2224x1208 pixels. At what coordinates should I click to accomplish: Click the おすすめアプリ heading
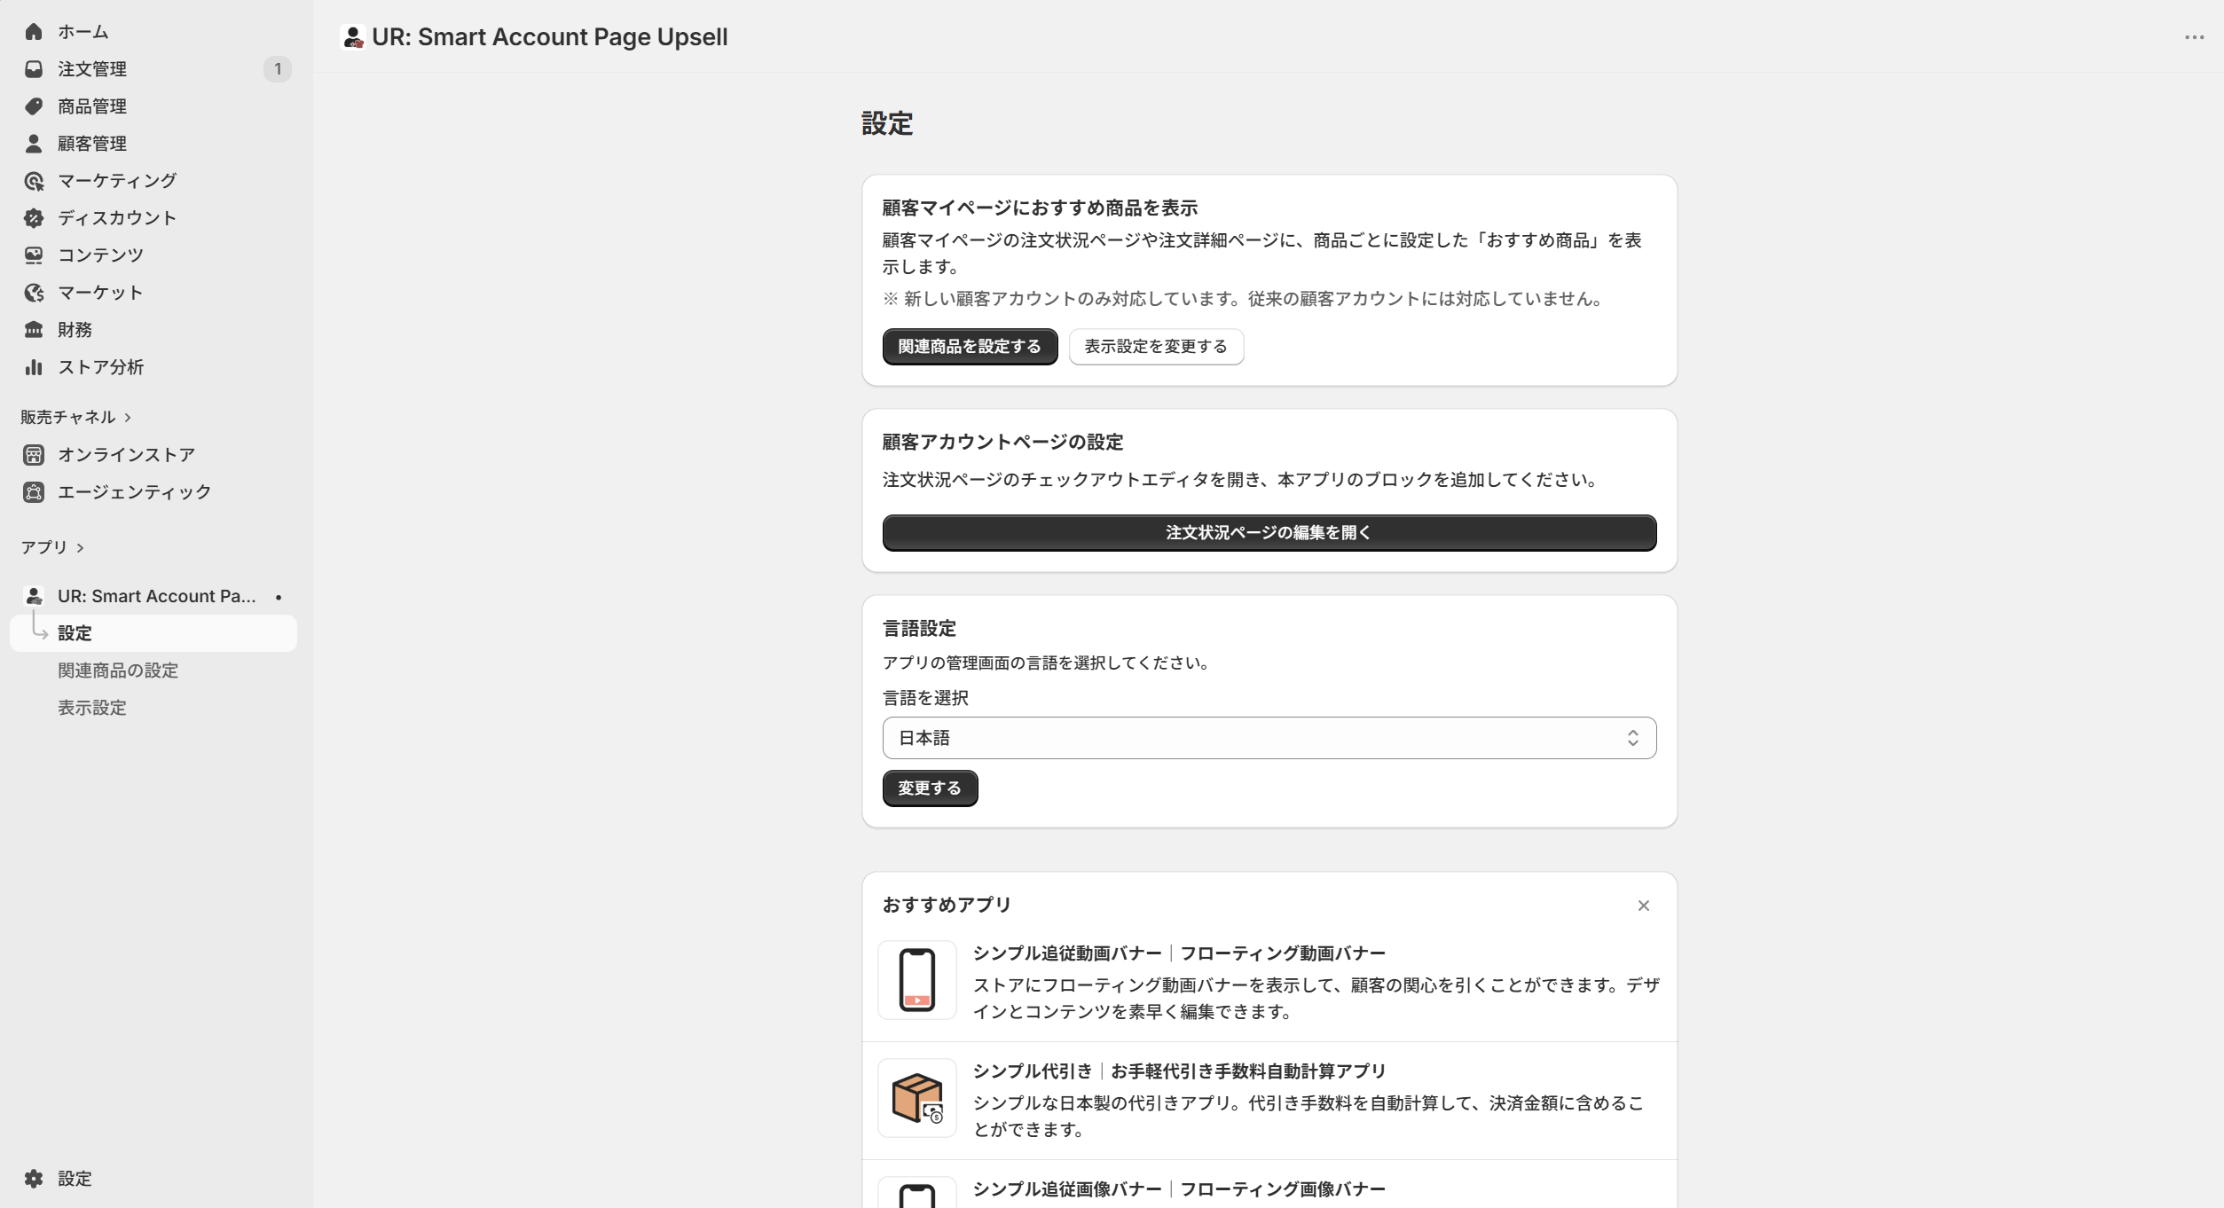pyautogui.click(x=947, y=906)
